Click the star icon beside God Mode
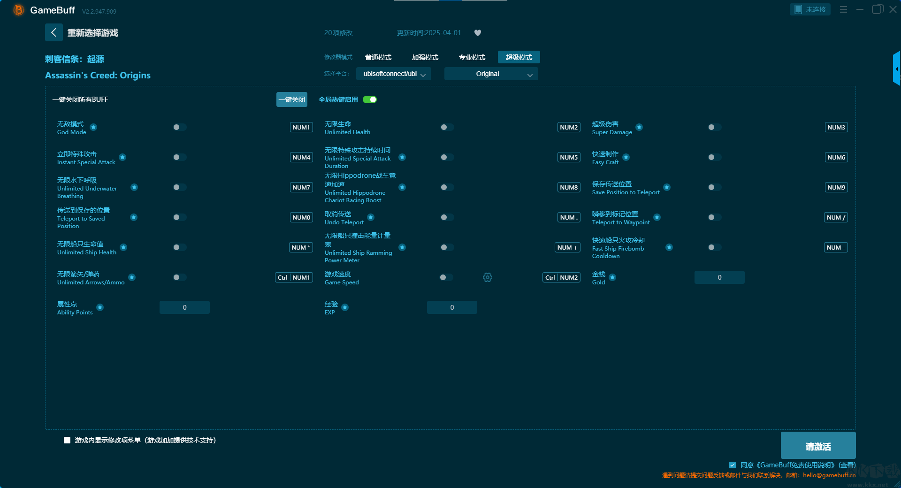Image resolution: width=901 pixels, height=488 pixels. click(x=93, y=127)
